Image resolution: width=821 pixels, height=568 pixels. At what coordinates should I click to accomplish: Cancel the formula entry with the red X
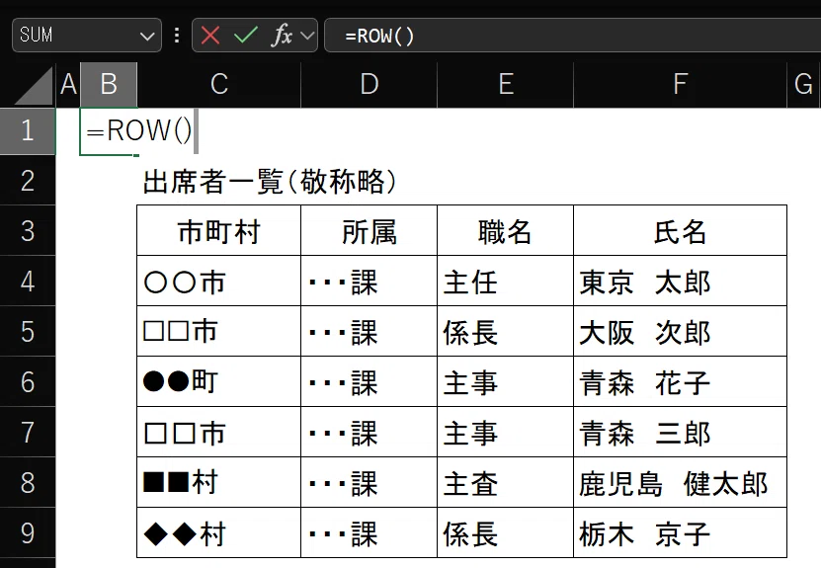tap(210, 36)
